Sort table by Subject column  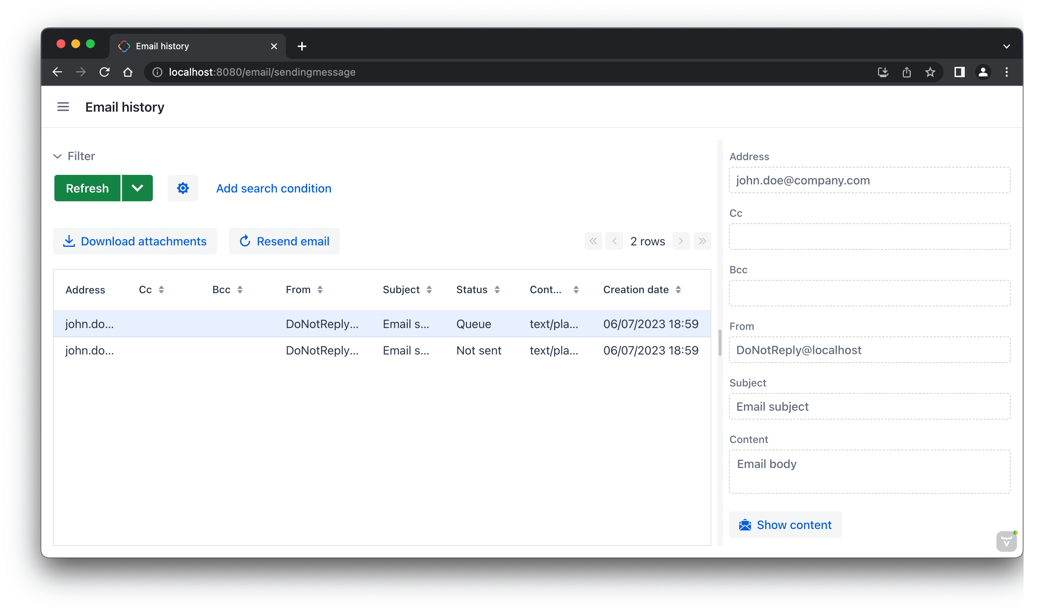(429, 289)
